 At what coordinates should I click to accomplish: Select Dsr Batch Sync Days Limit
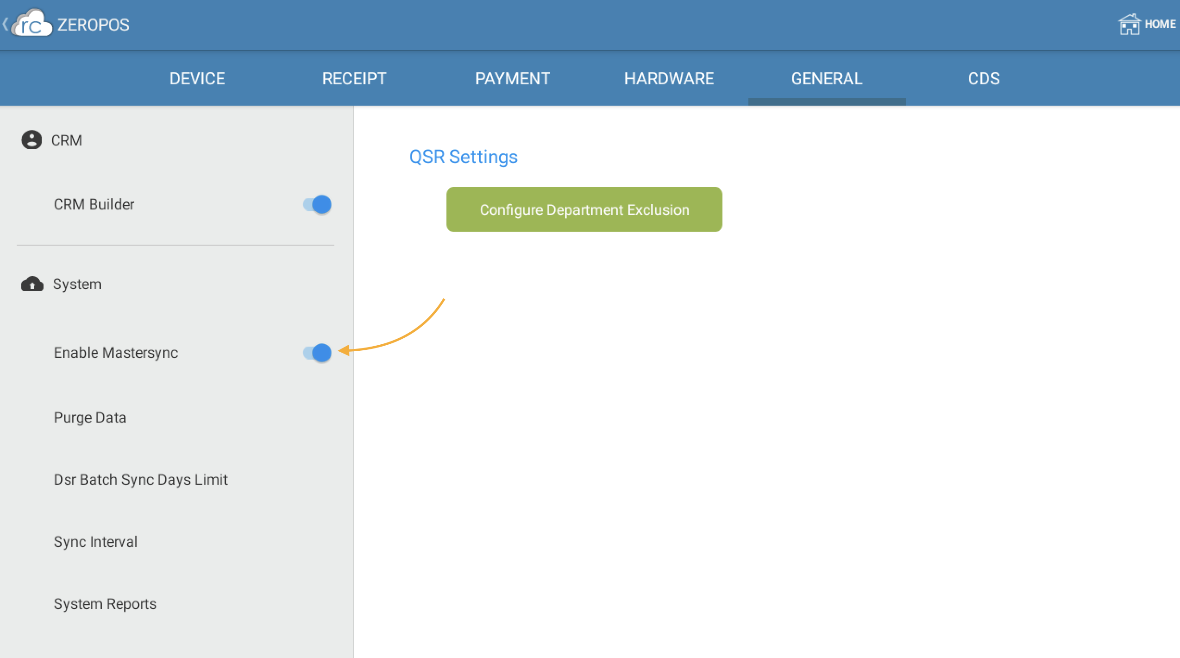141,480
